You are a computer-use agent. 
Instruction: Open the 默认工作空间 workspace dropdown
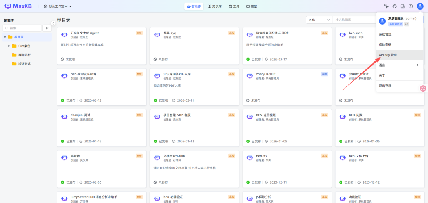tap(58, 6)
